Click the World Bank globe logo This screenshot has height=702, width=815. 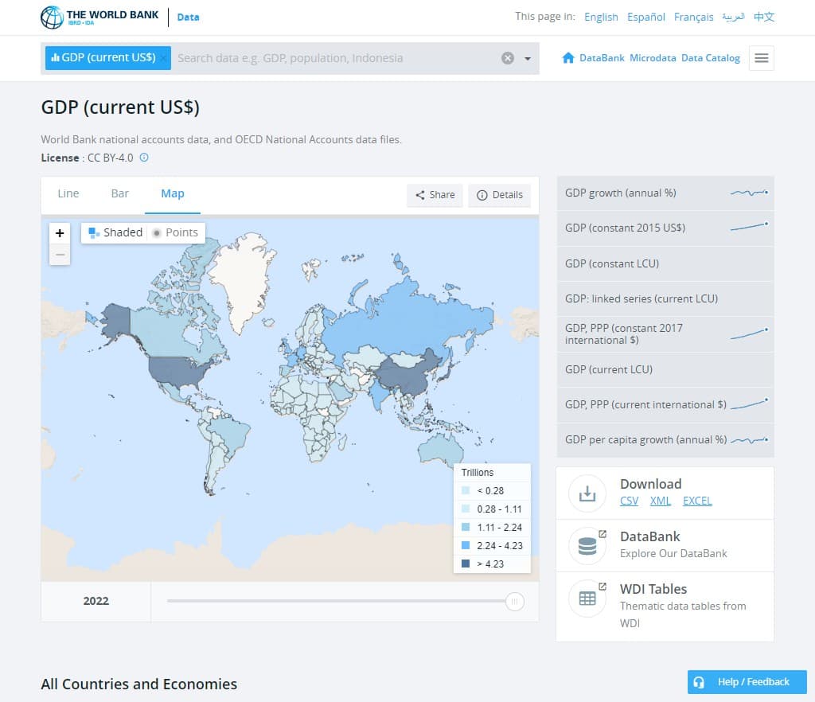click(52, 17)
